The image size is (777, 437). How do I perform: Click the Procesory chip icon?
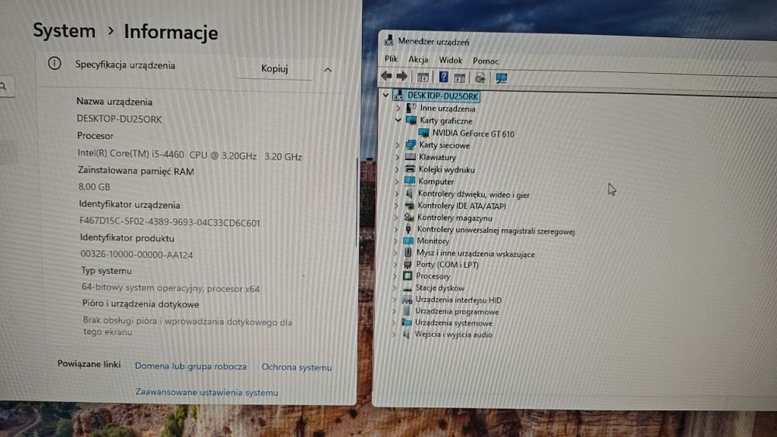[x=407, y=276]
